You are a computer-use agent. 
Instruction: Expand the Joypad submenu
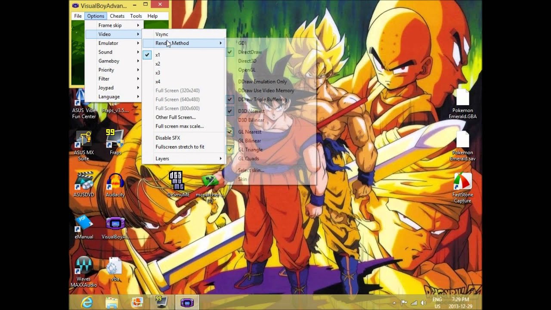click(x=113, y=88)
